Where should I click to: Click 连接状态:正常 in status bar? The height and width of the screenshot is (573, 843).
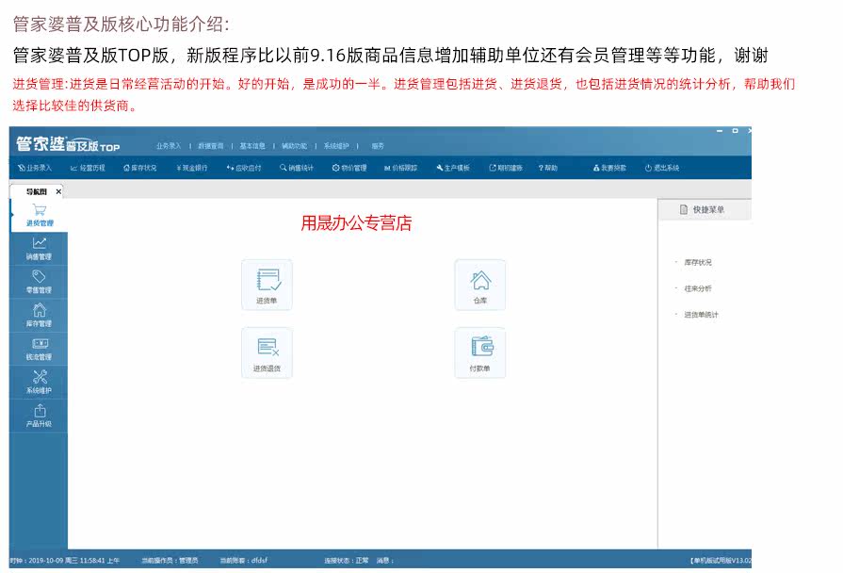pos(347,560)
